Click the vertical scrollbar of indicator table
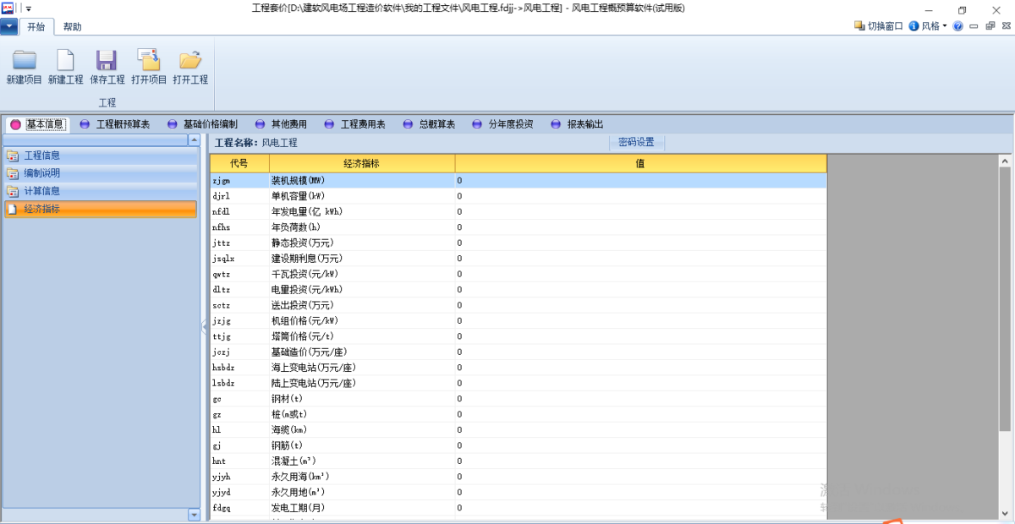This screenshot has height=524, width=1015. tap(1005, 336)
